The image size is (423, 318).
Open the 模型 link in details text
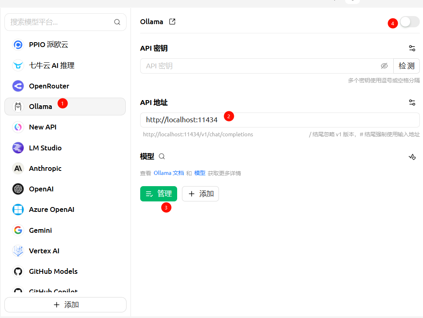[x=200, y=173]
